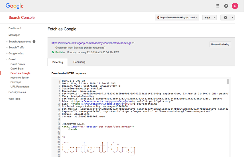This screenshot has height=157, width=244.
Task: Expand the Search Traffic section arrow
Action: pos(7,48)
